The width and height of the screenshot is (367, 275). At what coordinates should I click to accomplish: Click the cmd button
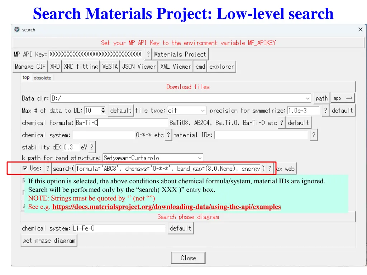coord(200,66)
